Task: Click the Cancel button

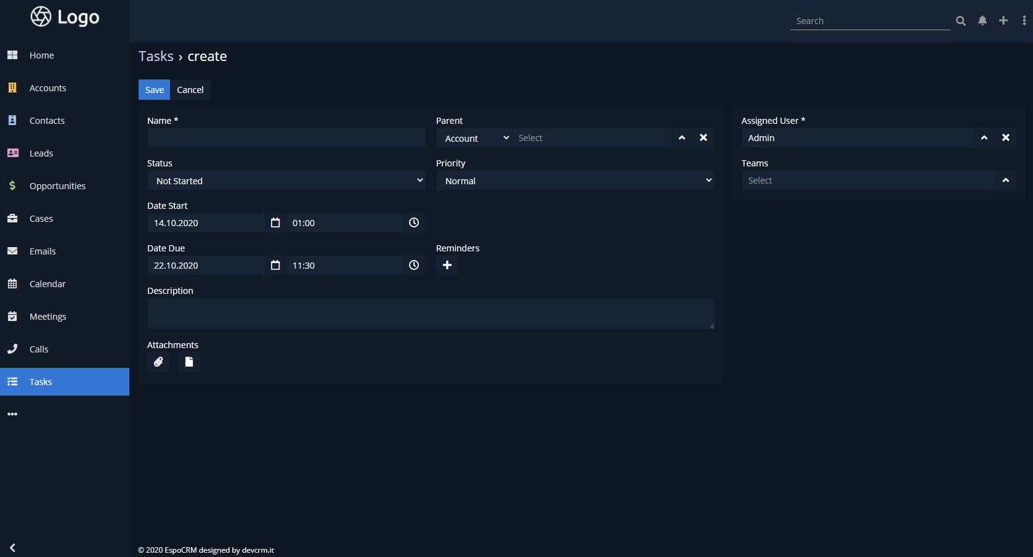Action: point(190,90)
